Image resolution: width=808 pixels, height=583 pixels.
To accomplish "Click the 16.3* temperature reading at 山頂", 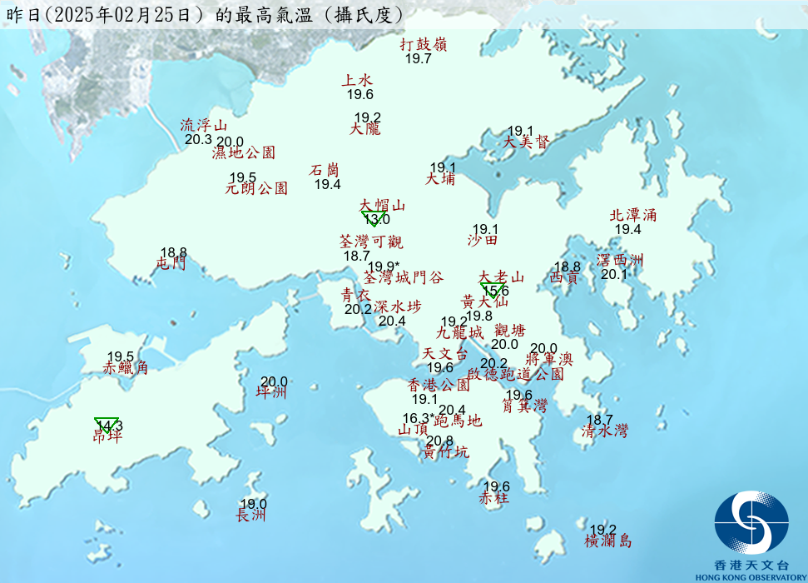I will click(x=419, y=418).
